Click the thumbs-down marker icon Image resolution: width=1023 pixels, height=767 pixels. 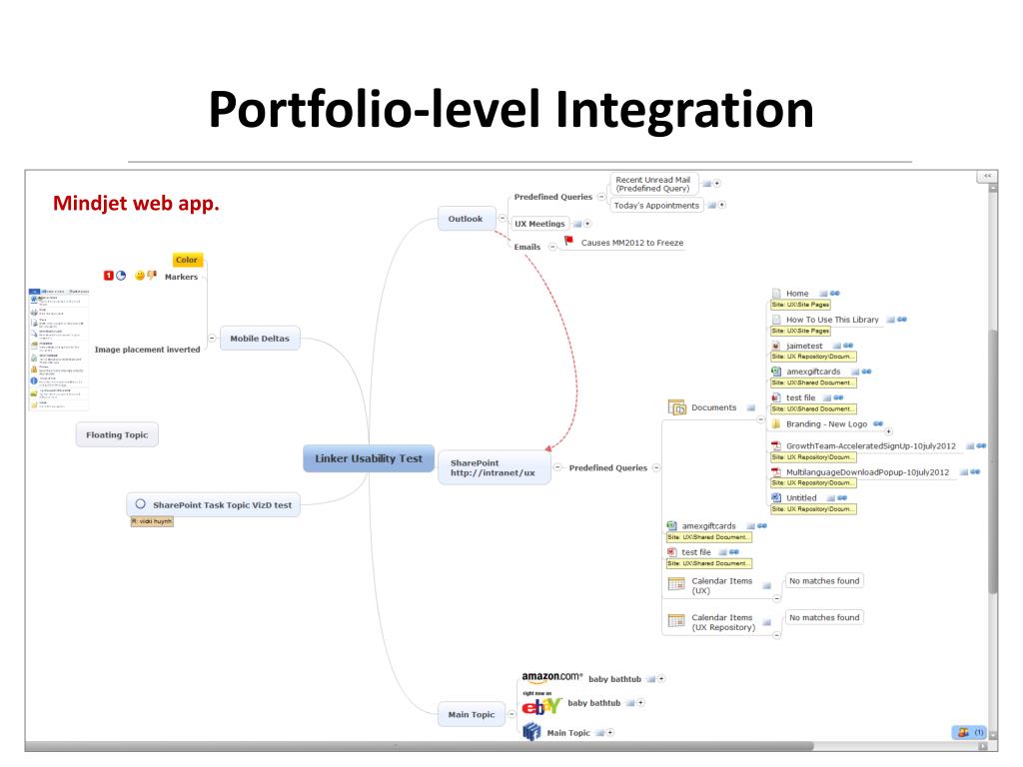(152, 276)
